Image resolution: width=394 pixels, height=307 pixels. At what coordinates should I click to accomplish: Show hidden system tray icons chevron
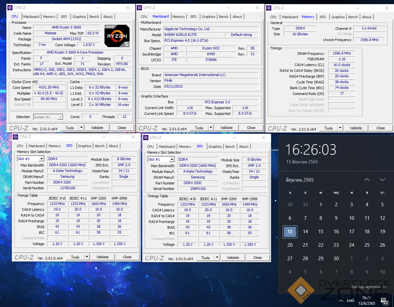click(341, 301)
